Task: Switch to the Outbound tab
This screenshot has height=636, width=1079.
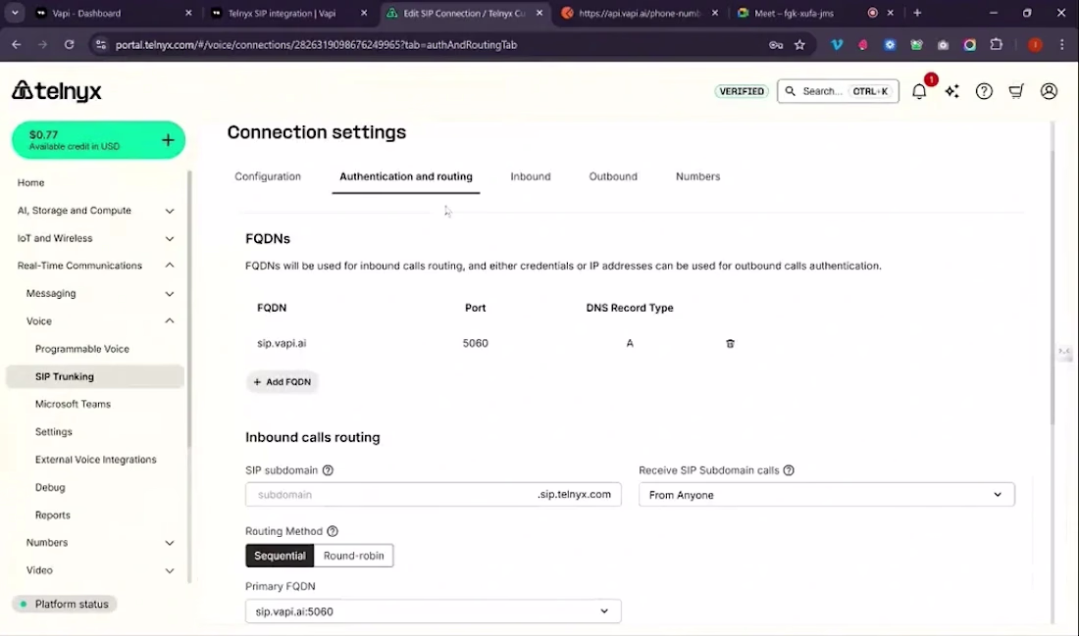Action: pyautogui.click(x=613, y=176)
